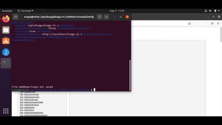This screenshot has width=222, height=125.
Task: Open the Files manager in the dock
Action: click(x=6, y=30)
